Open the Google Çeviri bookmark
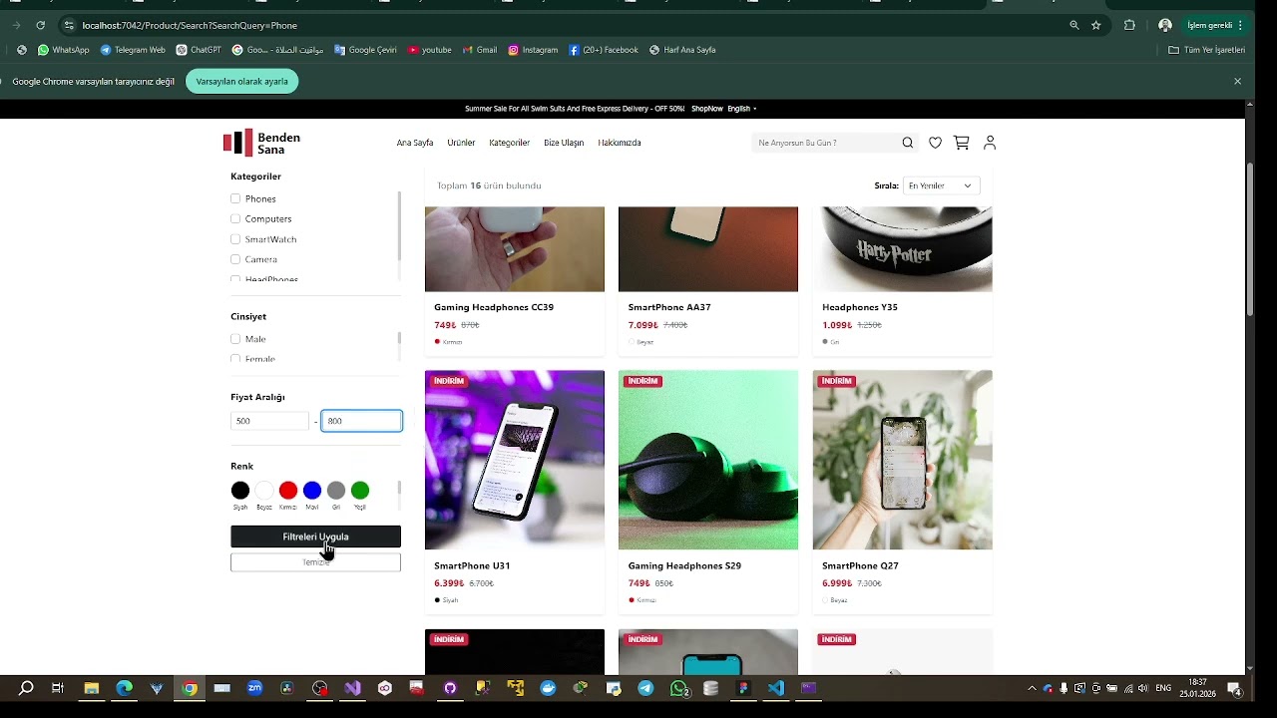 365,50
